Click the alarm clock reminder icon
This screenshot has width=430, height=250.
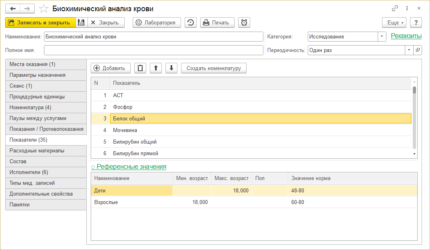(x=244, y=23)
